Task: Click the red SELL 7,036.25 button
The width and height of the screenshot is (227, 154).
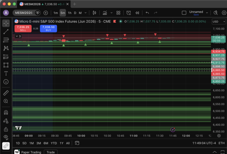Action: click(23, 28)
